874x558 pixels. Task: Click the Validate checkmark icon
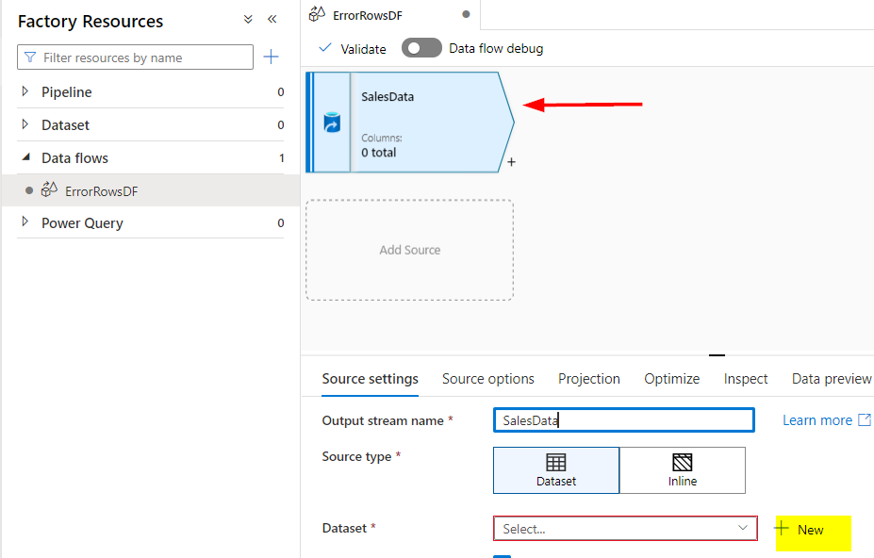coord(325,47)
